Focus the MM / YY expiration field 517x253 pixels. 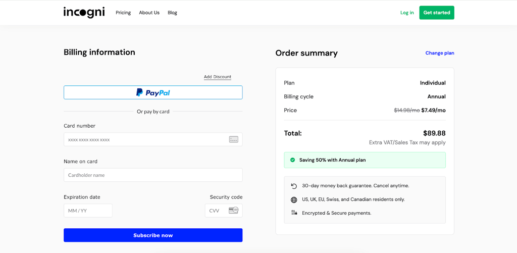click(x=88, y=211)
